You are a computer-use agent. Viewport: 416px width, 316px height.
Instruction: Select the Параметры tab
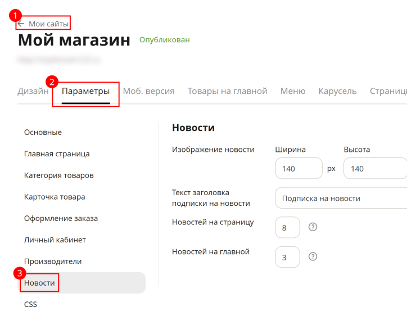[85, 91]
